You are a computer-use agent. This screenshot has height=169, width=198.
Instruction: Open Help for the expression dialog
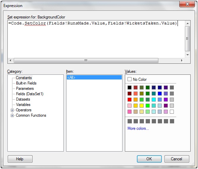pyautogui.click(x=20, y=159)
